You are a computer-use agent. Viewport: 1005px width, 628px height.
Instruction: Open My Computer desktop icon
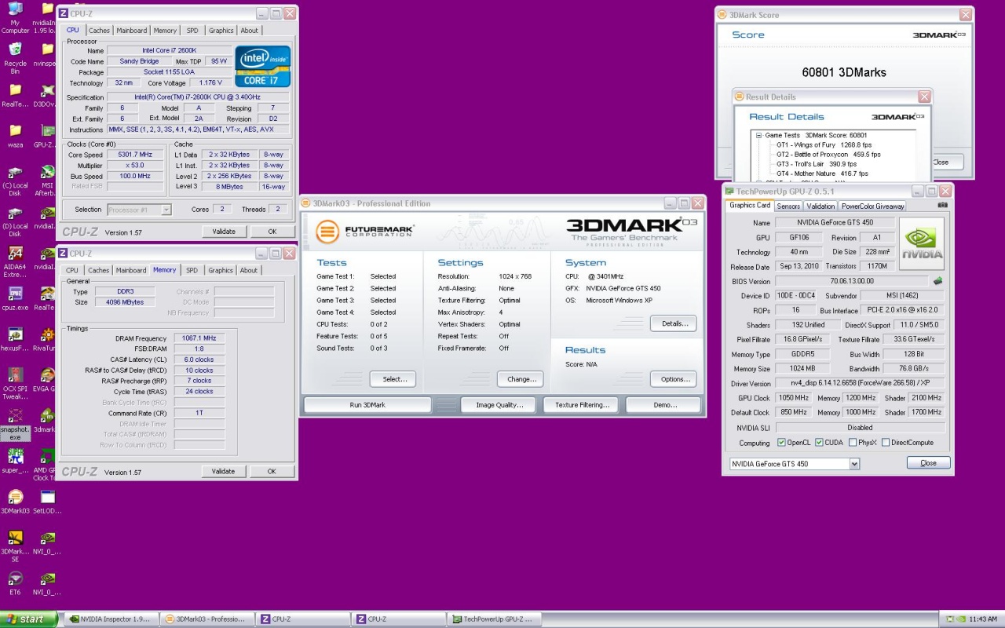pyautogui.click(x=15, y=13)
